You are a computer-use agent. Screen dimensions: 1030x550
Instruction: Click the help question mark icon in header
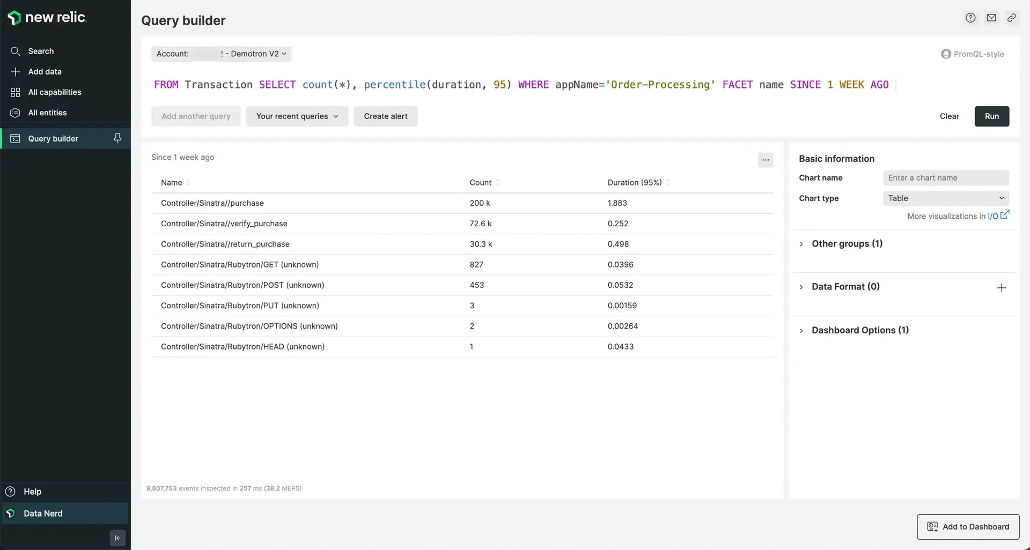point(970,18)
